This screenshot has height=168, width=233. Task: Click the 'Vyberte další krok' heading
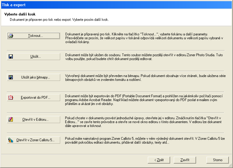click(x=20, y=14)
